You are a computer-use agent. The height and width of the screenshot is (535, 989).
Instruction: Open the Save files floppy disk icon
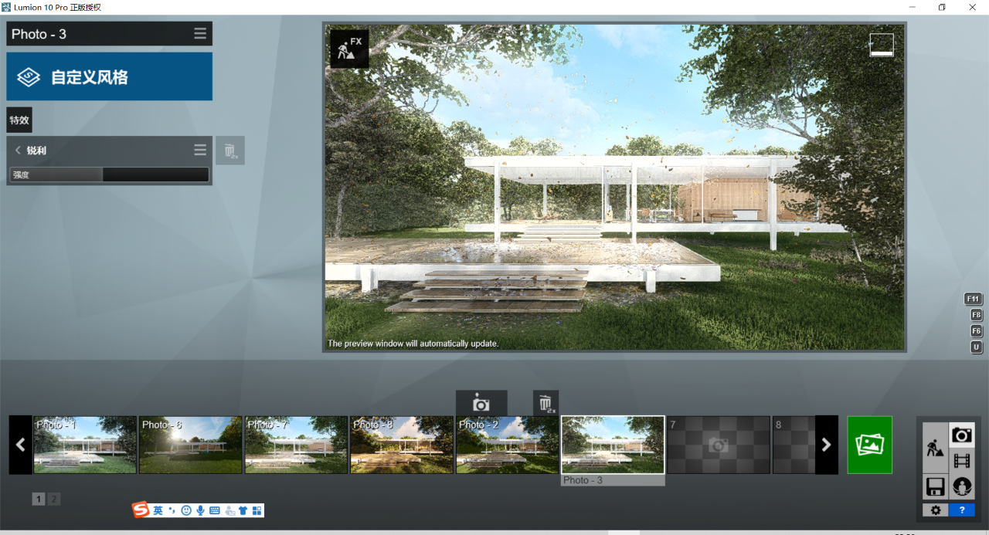coord(935,486)
